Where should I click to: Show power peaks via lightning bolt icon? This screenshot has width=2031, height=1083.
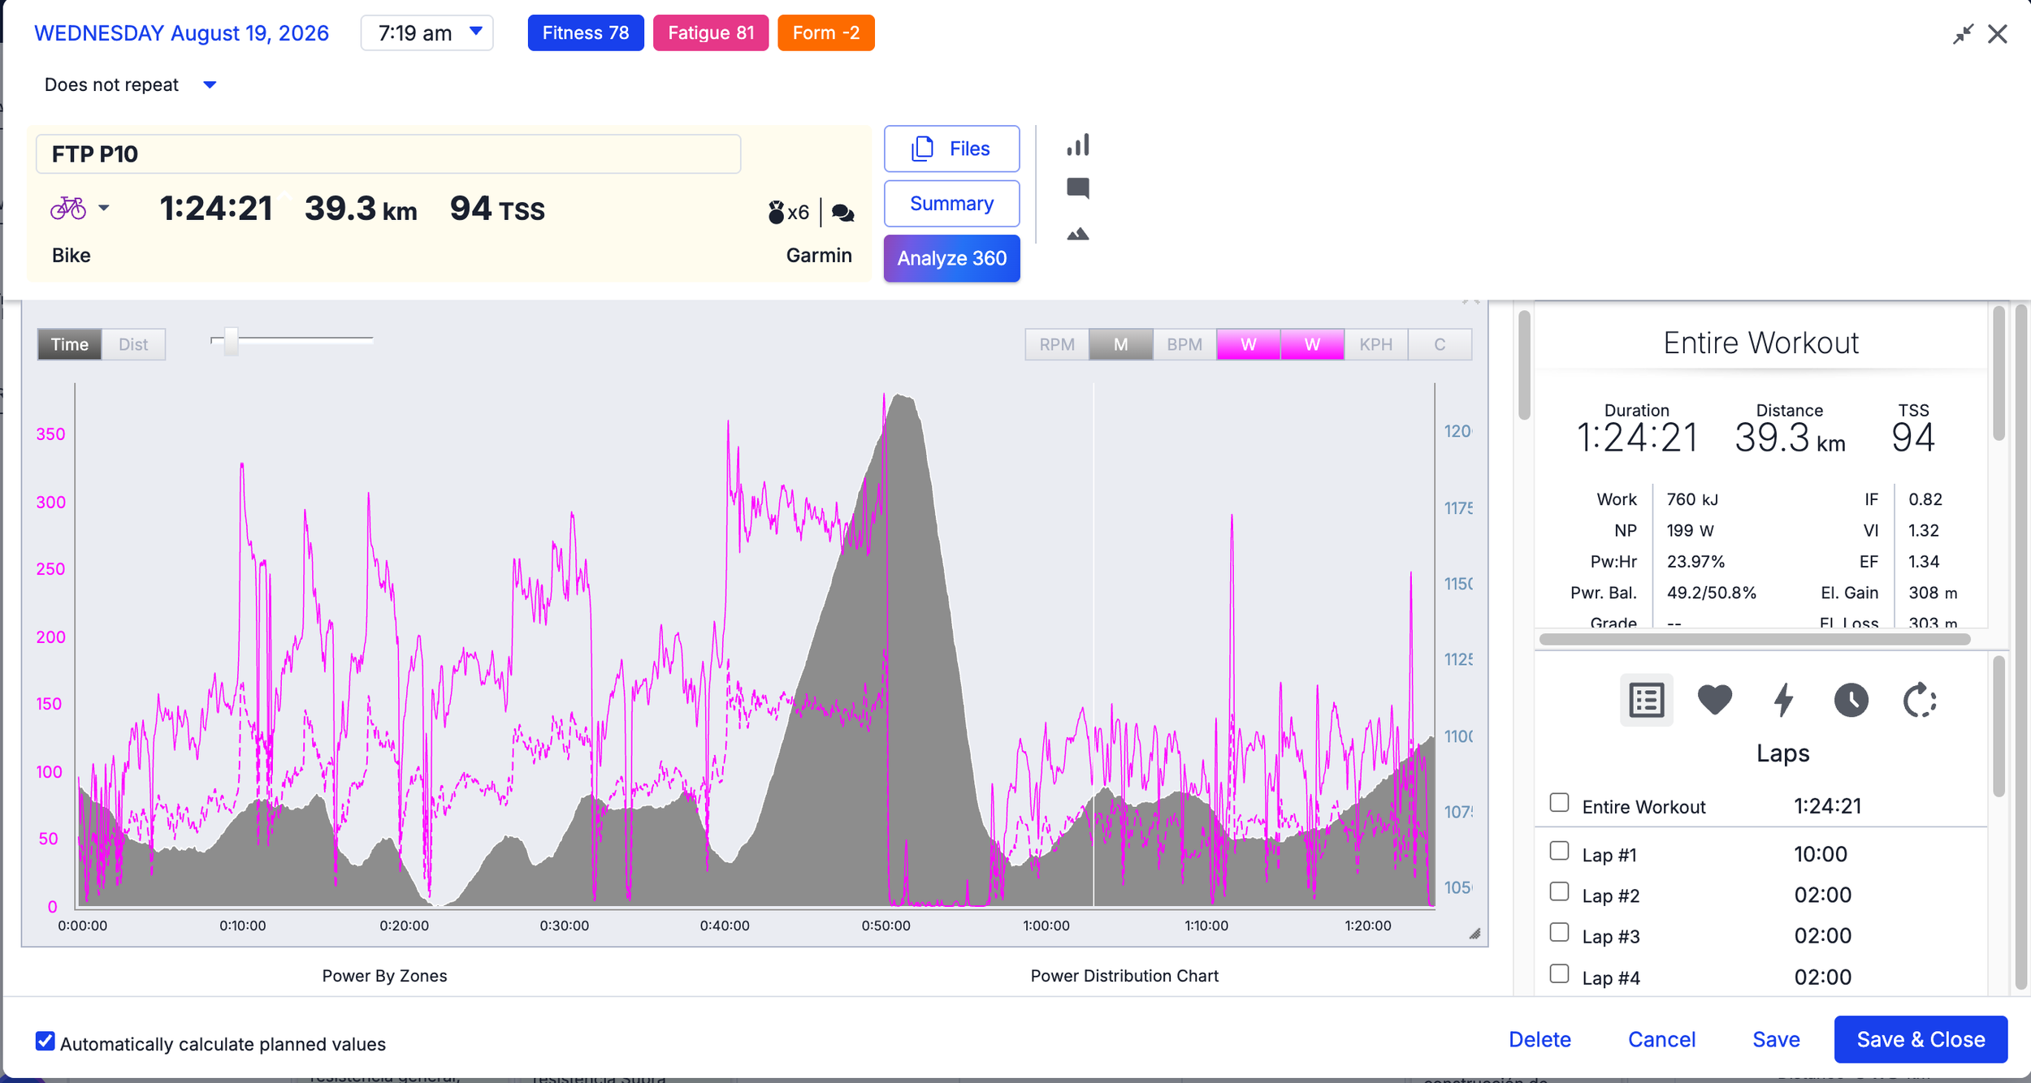pos(1783,700)
